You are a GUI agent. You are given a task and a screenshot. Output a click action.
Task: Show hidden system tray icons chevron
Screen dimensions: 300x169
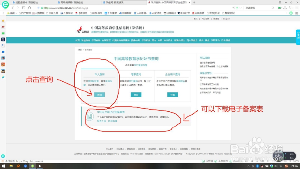[248, 166]
